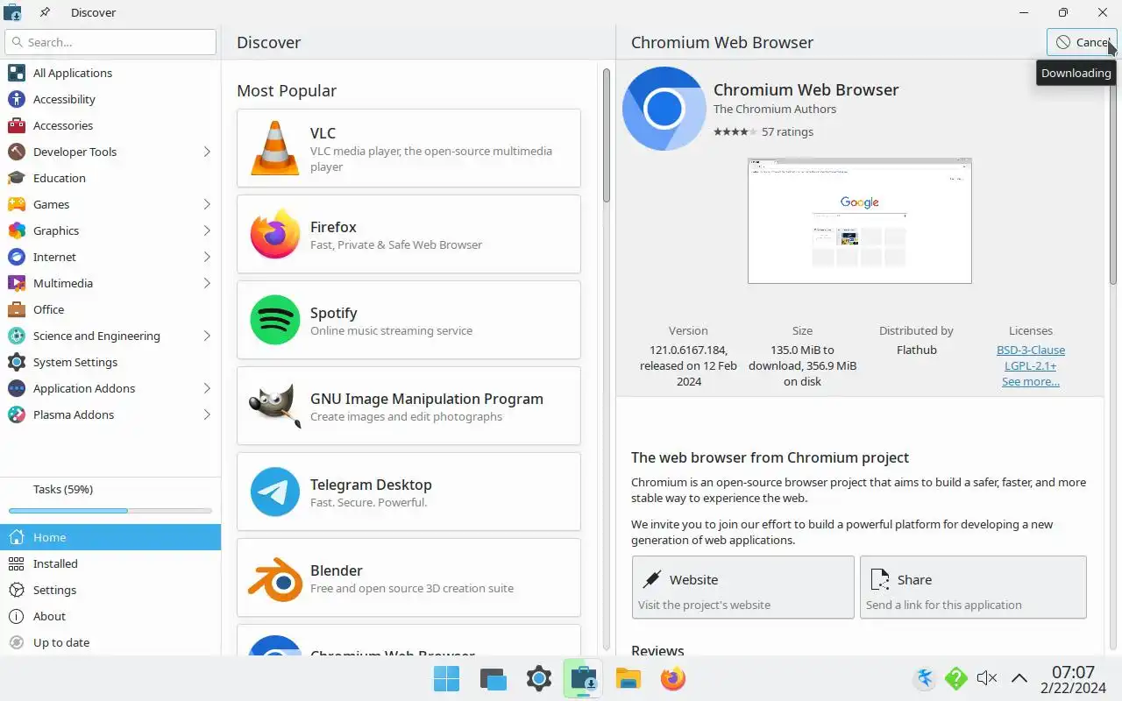Click the Telegram paper plane icon
The image size is (1122, 701).
click(x=275, y=492)
